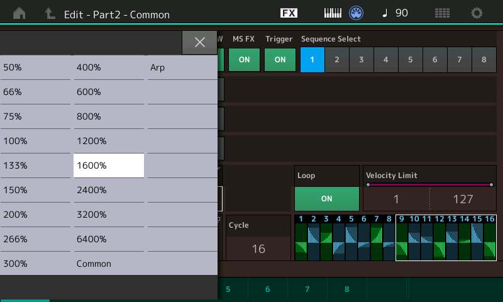
Task: Select Sequence Select number 1
Action: pyautogui.click(x=312, y=60)
